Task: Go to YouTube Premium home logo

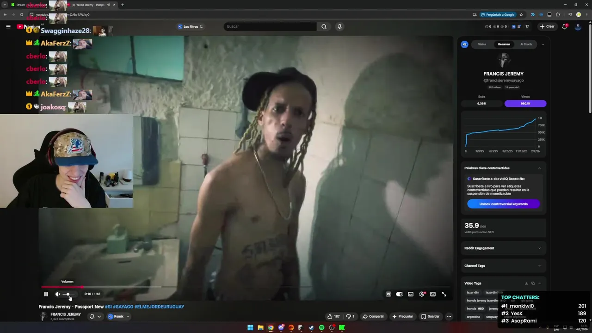Action: [28, 26]
